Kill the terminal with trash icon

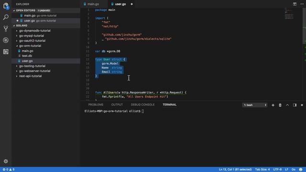coord(280,105)
